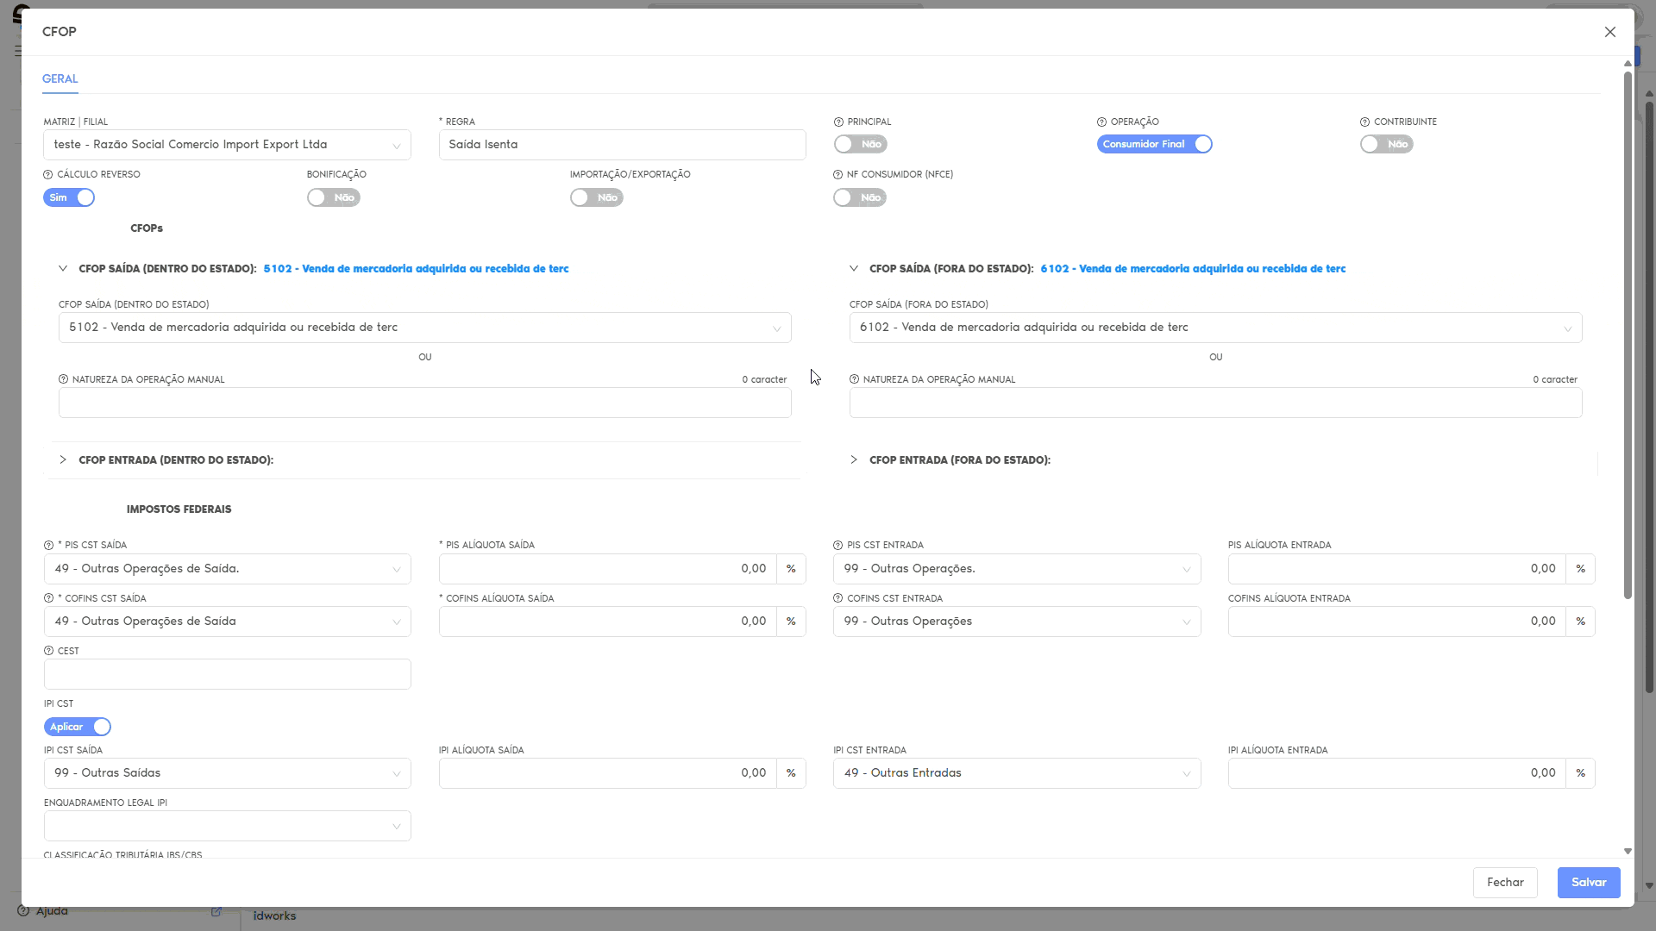Click help icon next to COFINS CST SAÍDA
This screenshot has height=931, width=1656.
(x=48, y=598)
